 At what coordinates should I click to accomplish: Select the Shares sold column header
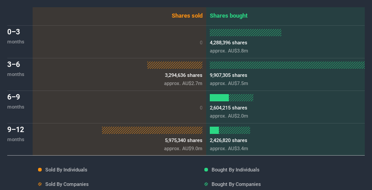[187, 16]
